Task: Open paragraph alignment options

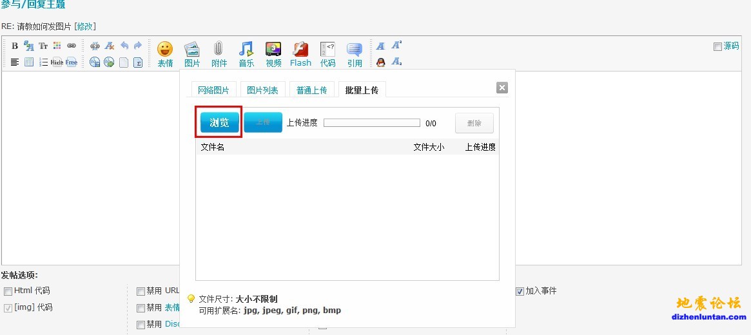Action: pyautogui.click(x=15, y=62)
